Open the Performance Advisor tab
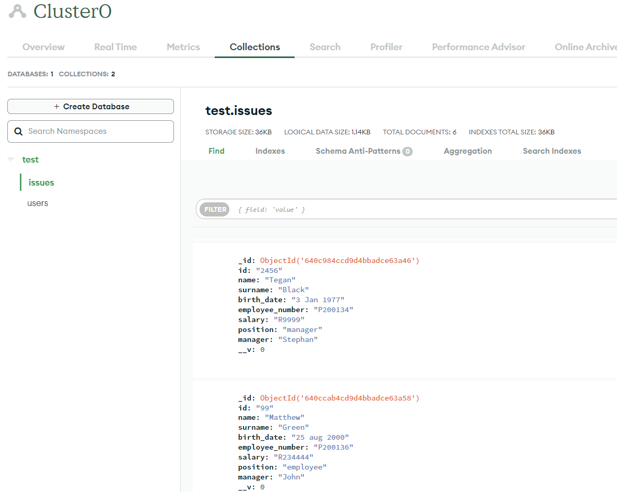This screenshot has height=492, width=617. (479, 47)
